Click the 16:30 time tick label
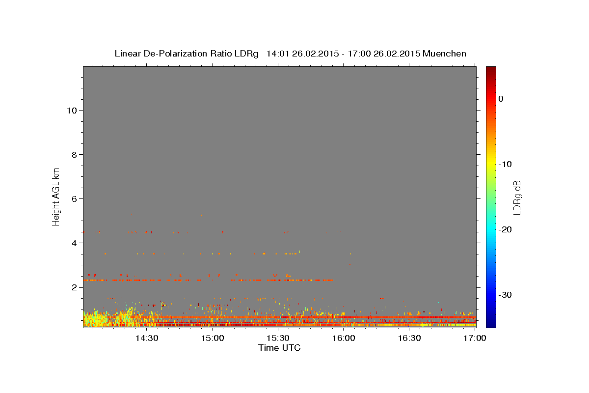Image resolution: width=589 pixels, height=393 pixels. [409, 338]
